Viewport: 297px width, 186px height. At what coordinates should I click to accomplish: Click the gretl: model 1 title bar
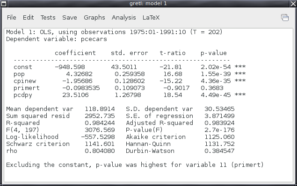pos(148,4)
